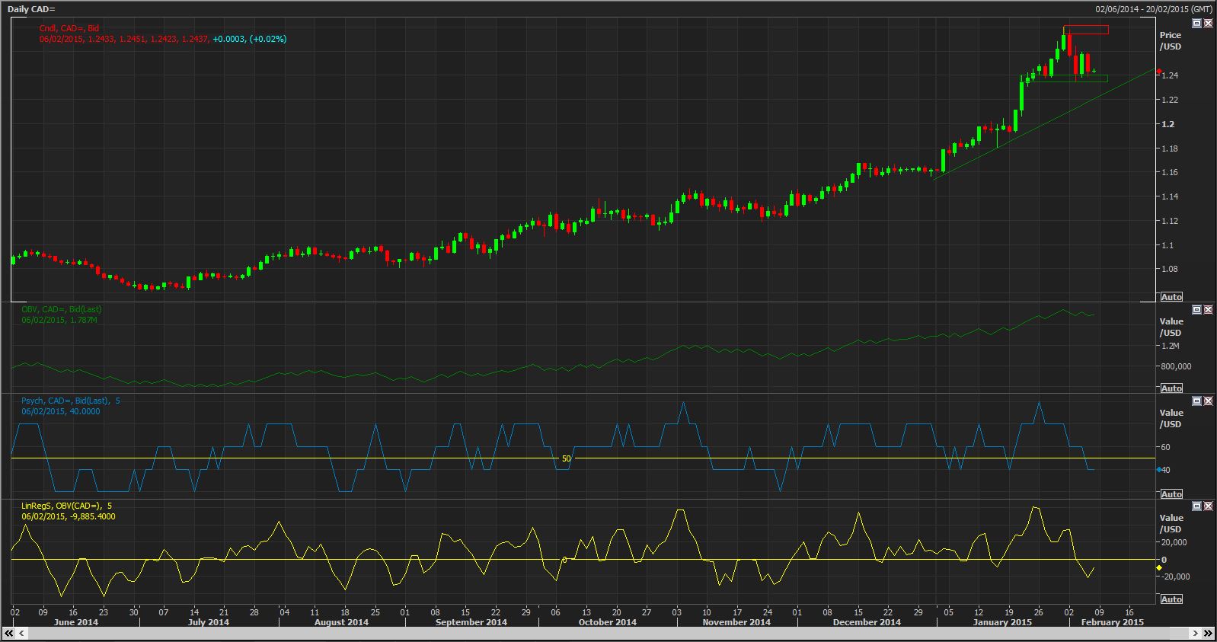Select the Cndl, CAD=, Bid legend label
This screenshot has height=642, width=1217.
click(69, 28)
